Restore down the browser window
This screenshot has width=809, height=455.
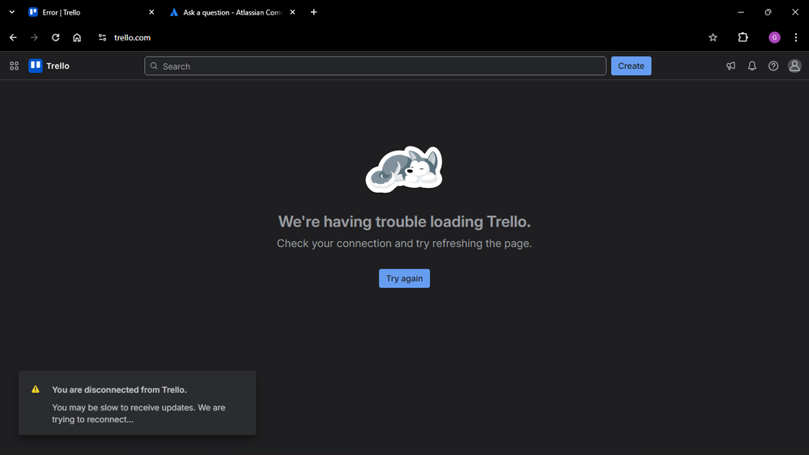click(768, 12)
